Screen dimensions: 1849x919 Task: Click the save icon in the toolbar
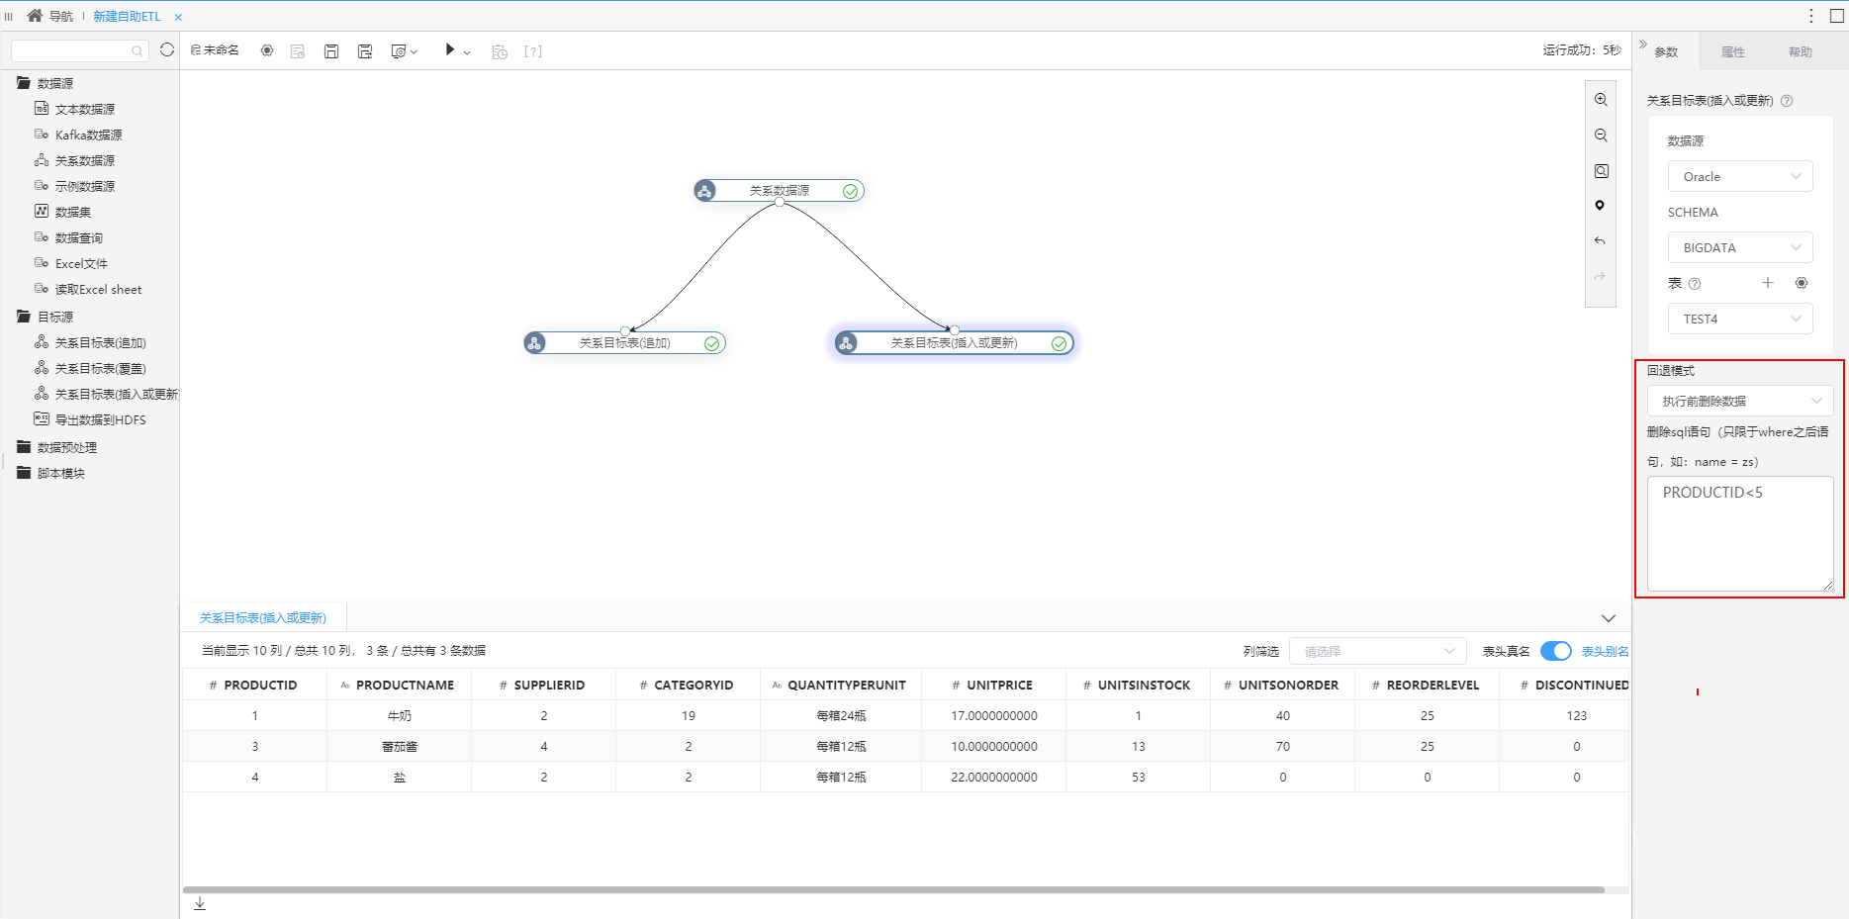(331, 51)
